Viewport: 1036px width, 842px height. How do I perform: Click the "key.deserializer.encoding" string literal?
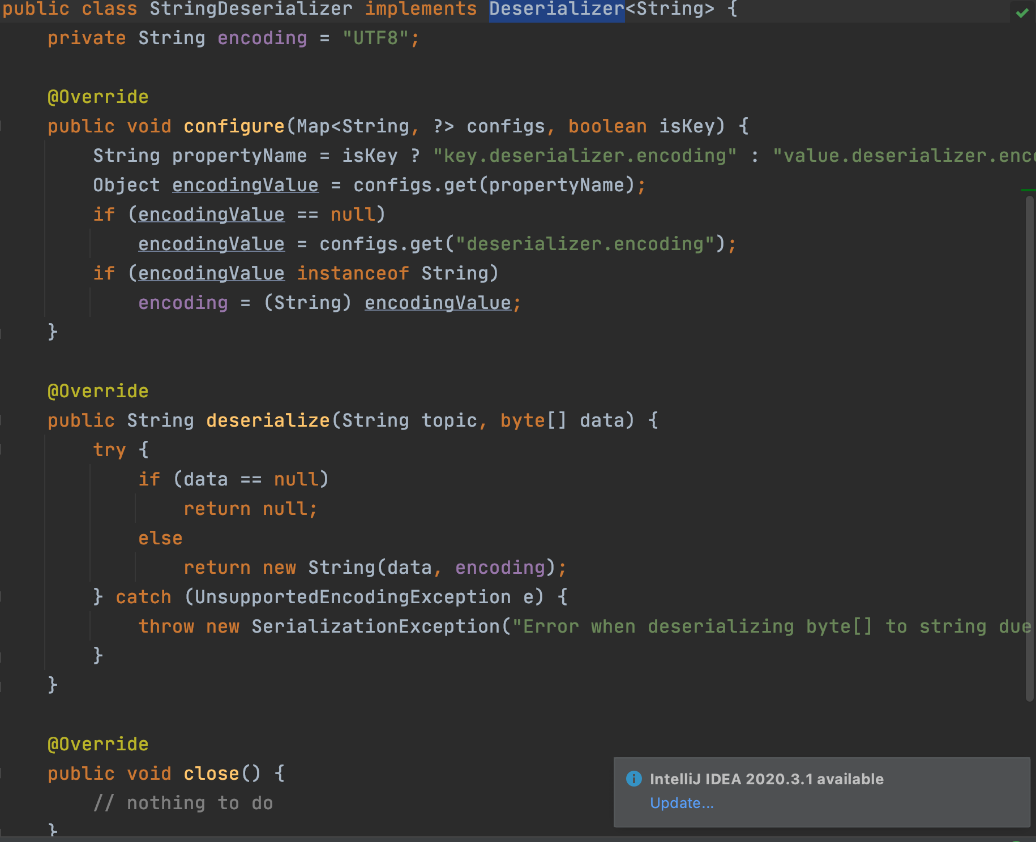coord(585,156)
